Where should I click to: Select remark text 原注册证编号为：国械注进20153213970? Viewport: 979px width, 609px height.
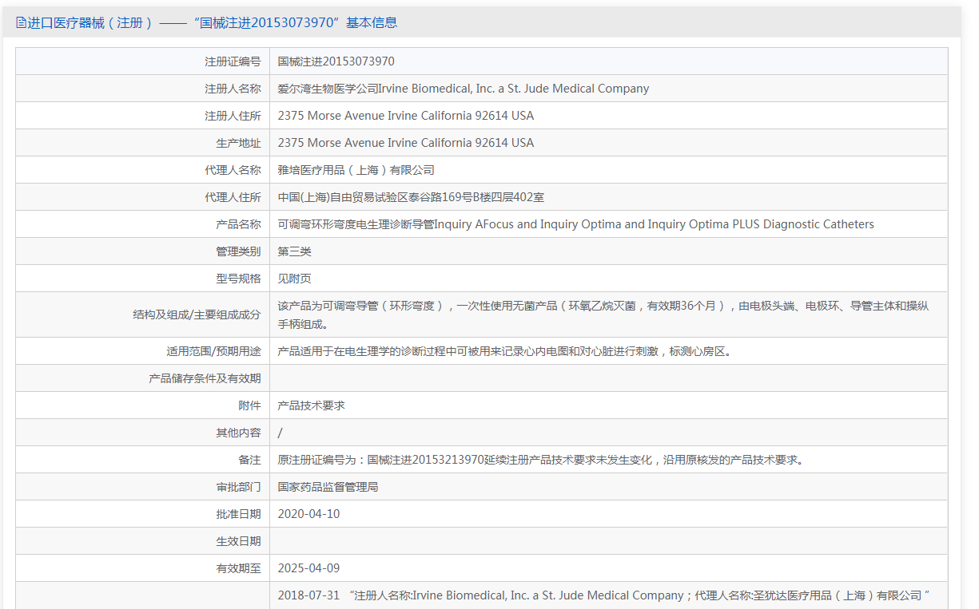coord(540,460)
